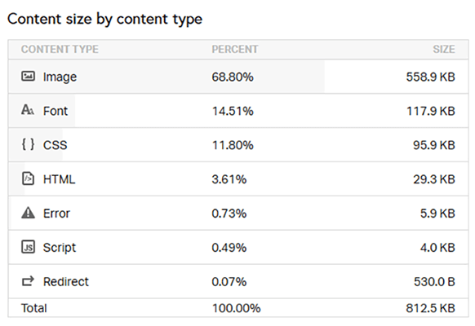Select the Font row label
This screenshot has height=326, width=475.
[x=55, y=111]
